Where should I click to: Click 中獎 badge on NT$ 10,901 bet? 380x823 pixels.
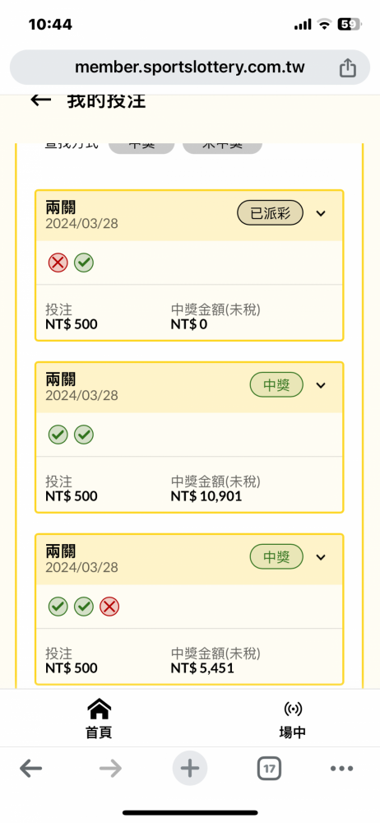pos(276,385)
